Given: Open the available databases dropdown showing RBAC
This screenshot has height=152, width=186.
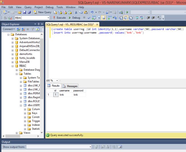Looking at the screenshot, I should point(48,18).
